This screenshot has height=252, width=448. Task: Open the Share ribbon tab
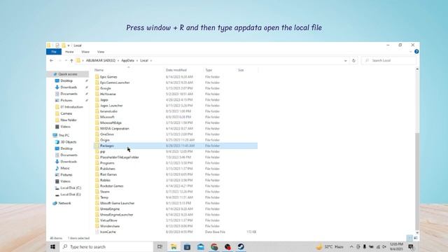pos(85,52)
